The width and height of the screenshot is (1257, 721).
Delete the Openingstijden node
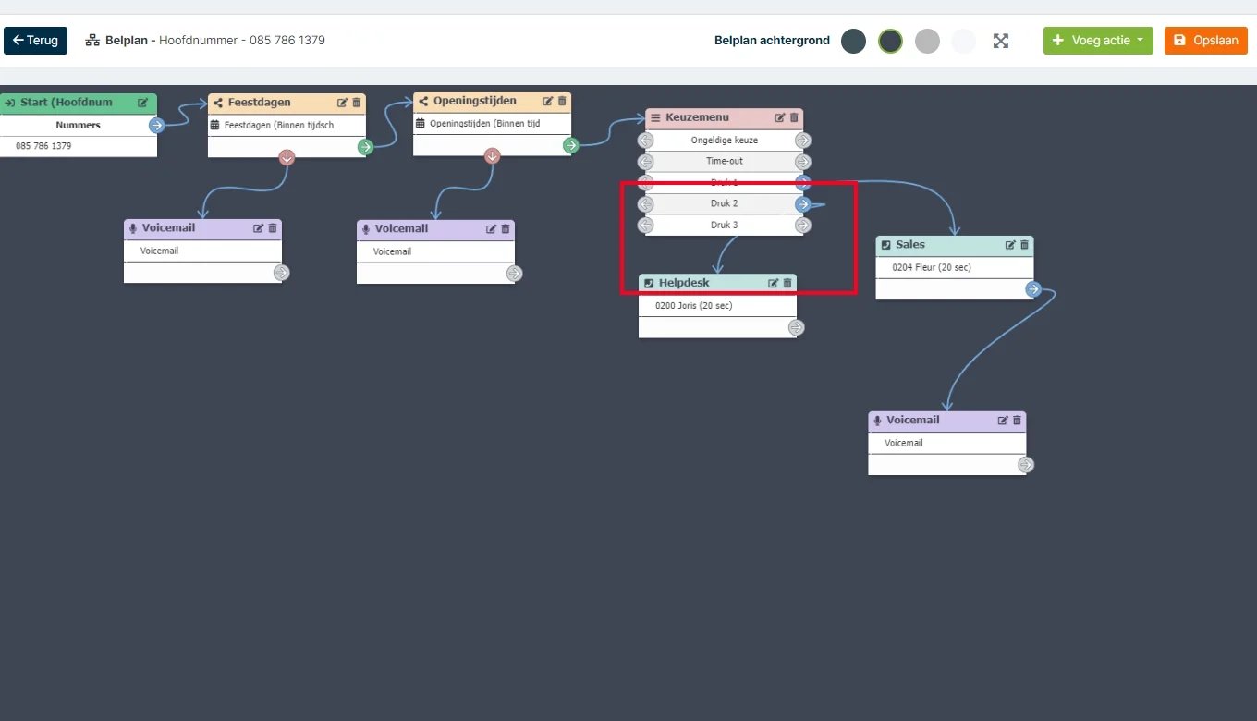tap(562, 101)
